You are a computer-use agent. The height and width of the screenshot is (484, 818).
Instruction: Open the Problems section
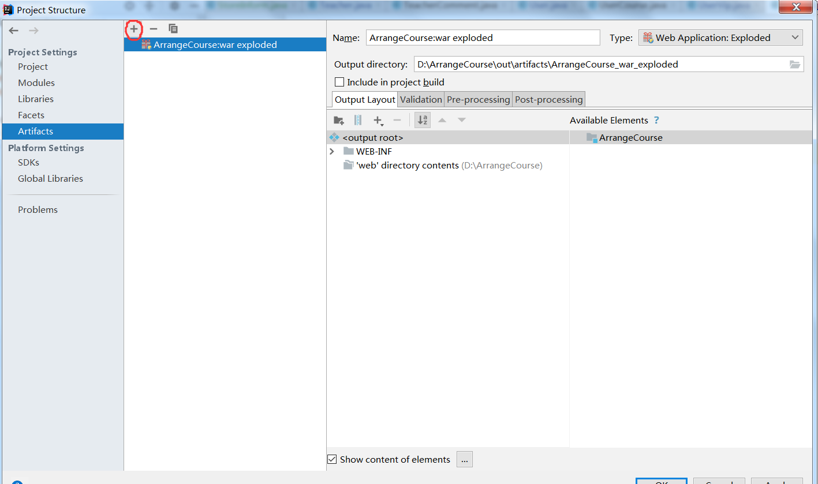(38, 209)
